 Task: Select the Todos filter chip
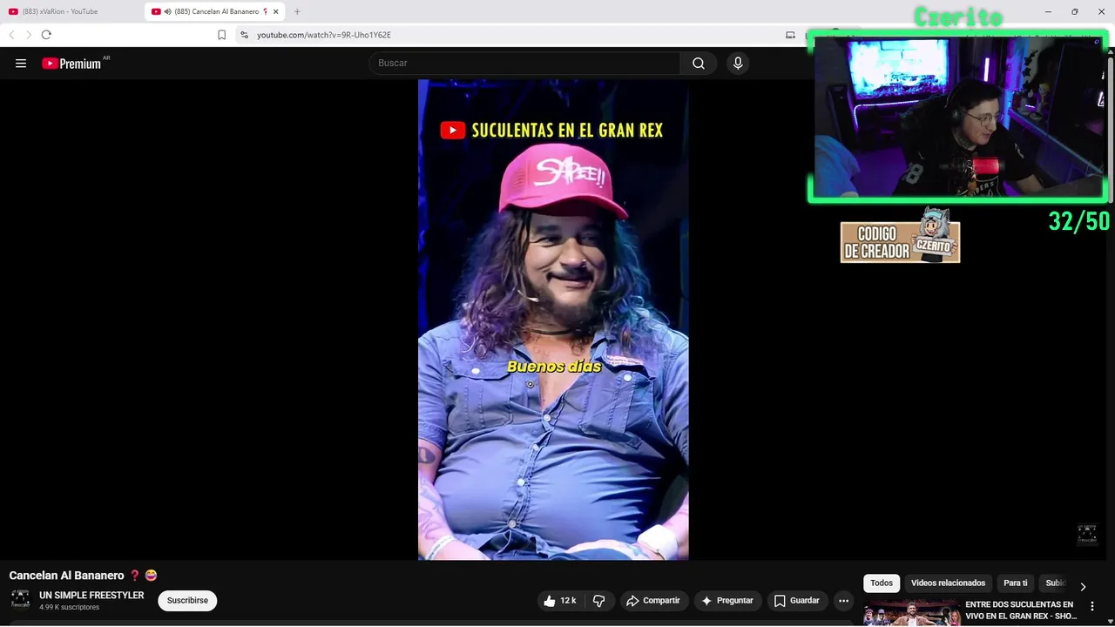pyautogui.click(x=882, y=583)
